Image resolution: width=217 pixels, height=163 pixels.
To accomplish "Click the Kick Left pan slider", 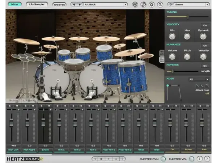I will point(12,110).
